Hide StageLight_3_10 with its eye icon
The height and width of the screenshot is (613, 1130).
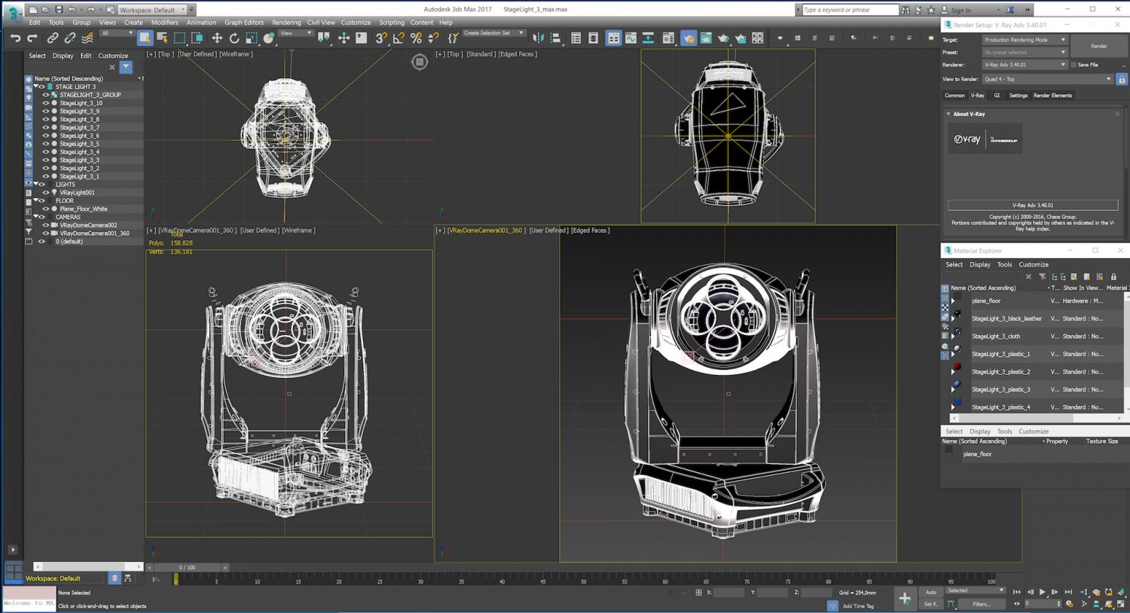(45, 103)
